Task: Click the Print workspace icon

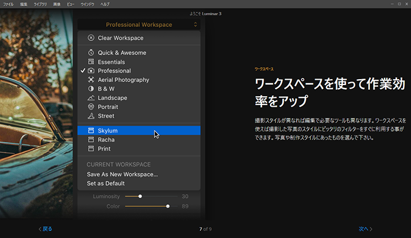Action: click(91, 148)
